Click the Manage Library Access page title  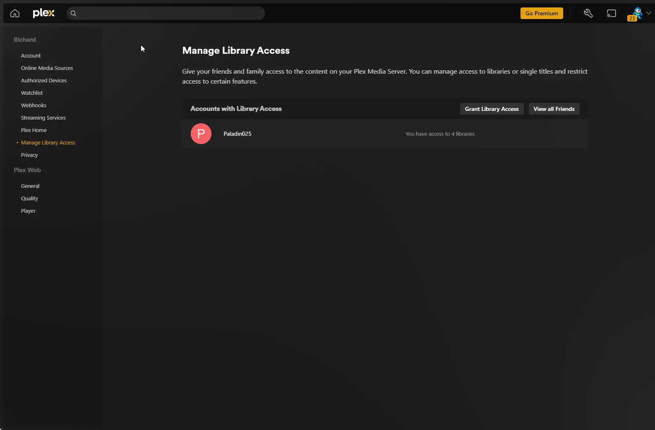pos(236,50)
